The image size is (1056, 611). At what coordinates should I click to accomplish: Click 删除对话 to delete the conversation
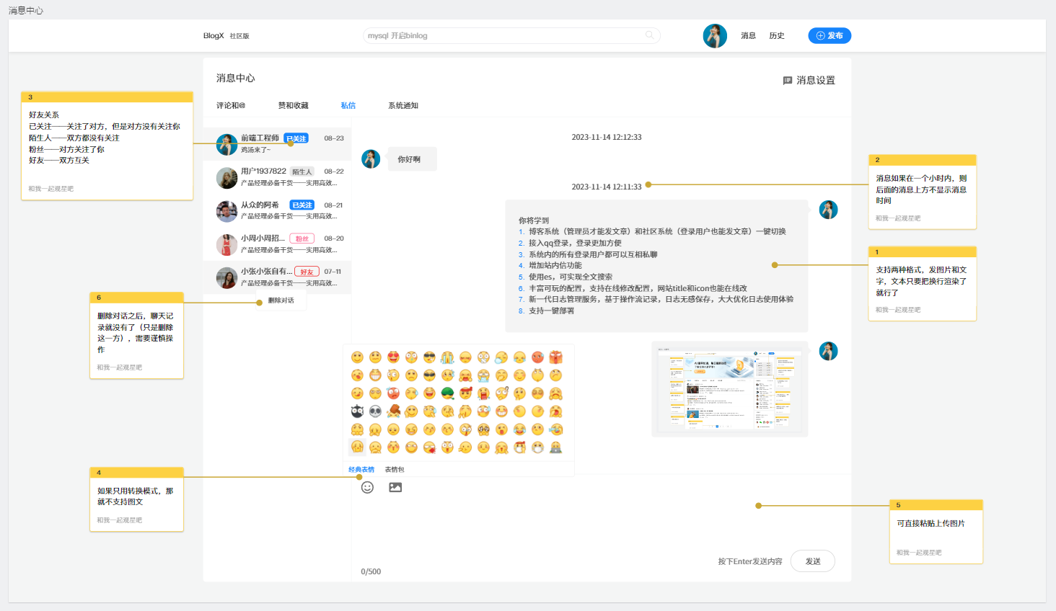click(281, 300)
